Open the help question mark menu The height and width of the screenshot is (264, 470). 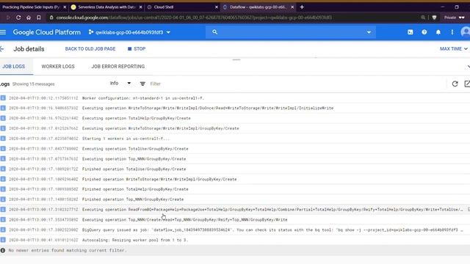(424, 32)
